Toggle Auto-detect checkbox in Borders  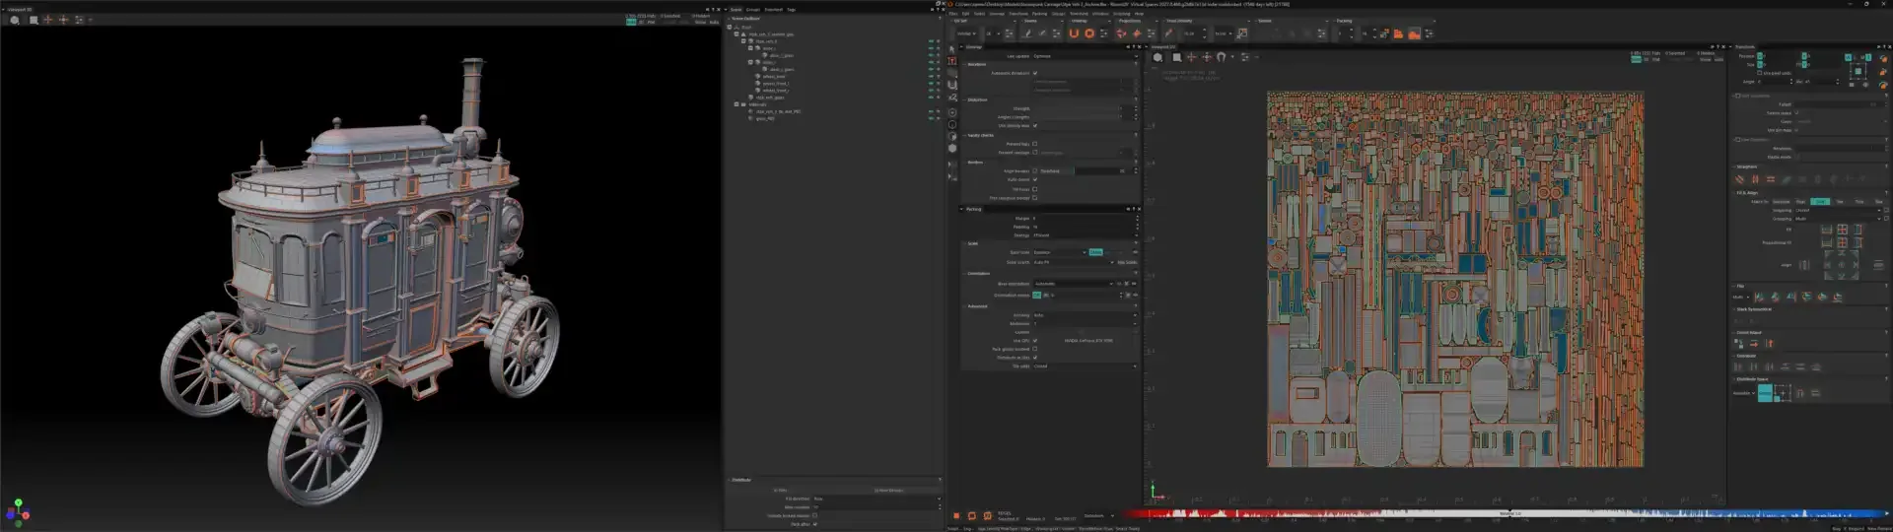tap(1035, 179)
